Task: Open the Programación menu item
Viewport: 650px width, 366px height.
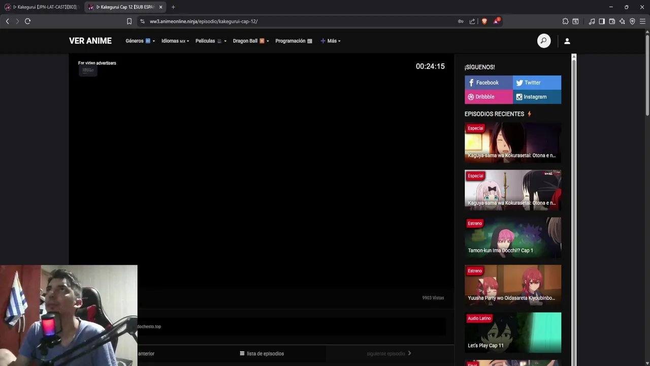Action: pyautogui.click(x=294, y=41)
